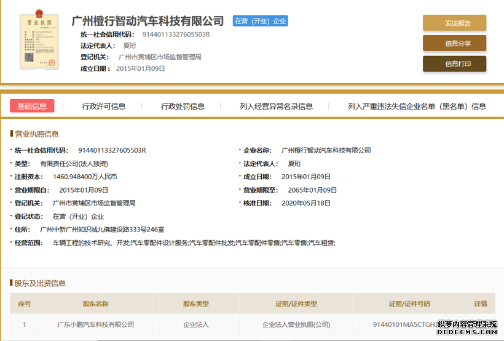Click registration status value 在营（开业）企业
The width and height of the screenshot is (504, 341).
click(78, 217)
